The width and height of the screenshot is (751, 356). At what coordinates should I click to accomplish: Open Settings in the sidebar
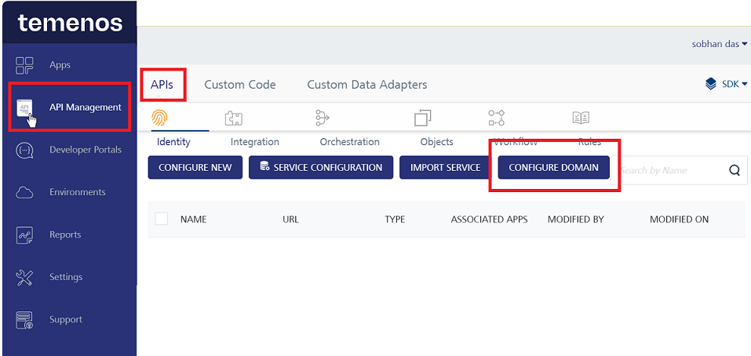66,277
